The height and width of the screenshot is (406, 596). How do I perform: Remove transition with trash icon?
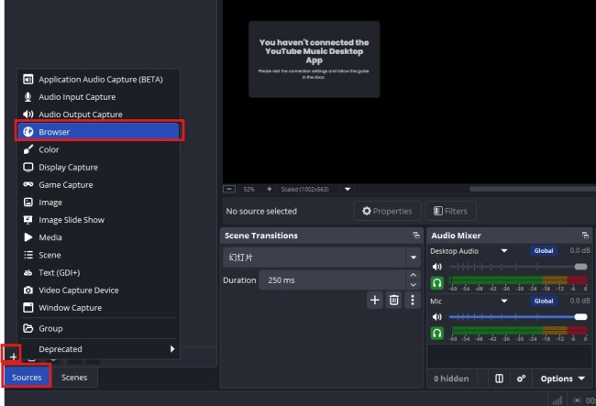(393, 300)
